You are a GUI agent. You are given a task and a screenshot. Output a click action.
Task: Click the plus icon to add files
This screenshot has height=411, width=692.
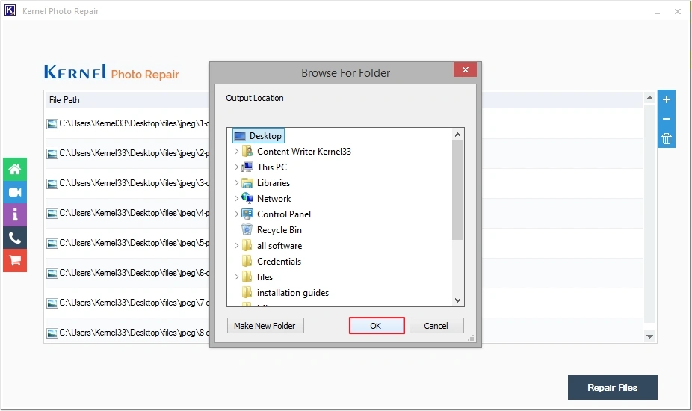[x=667, y=99]
